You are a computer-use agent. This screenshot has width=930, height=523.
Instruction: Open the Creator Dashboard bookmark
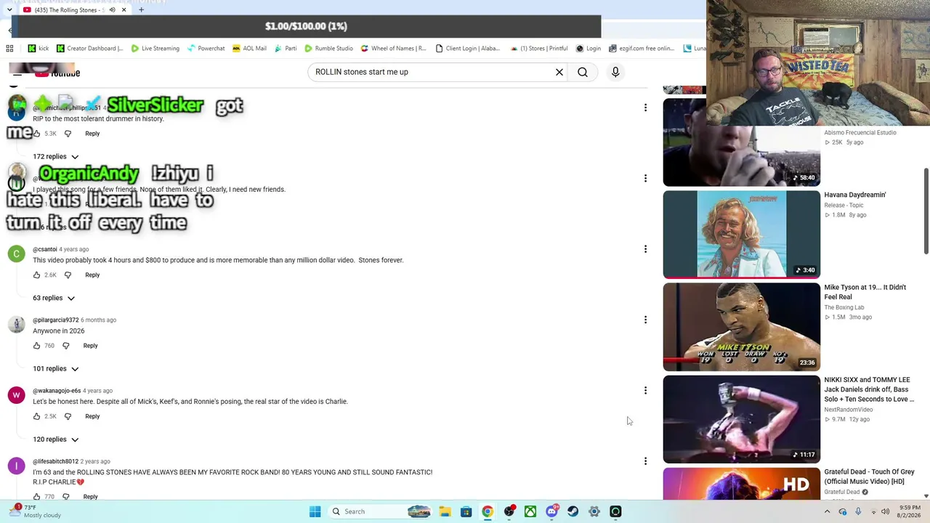tap(90, 49)
